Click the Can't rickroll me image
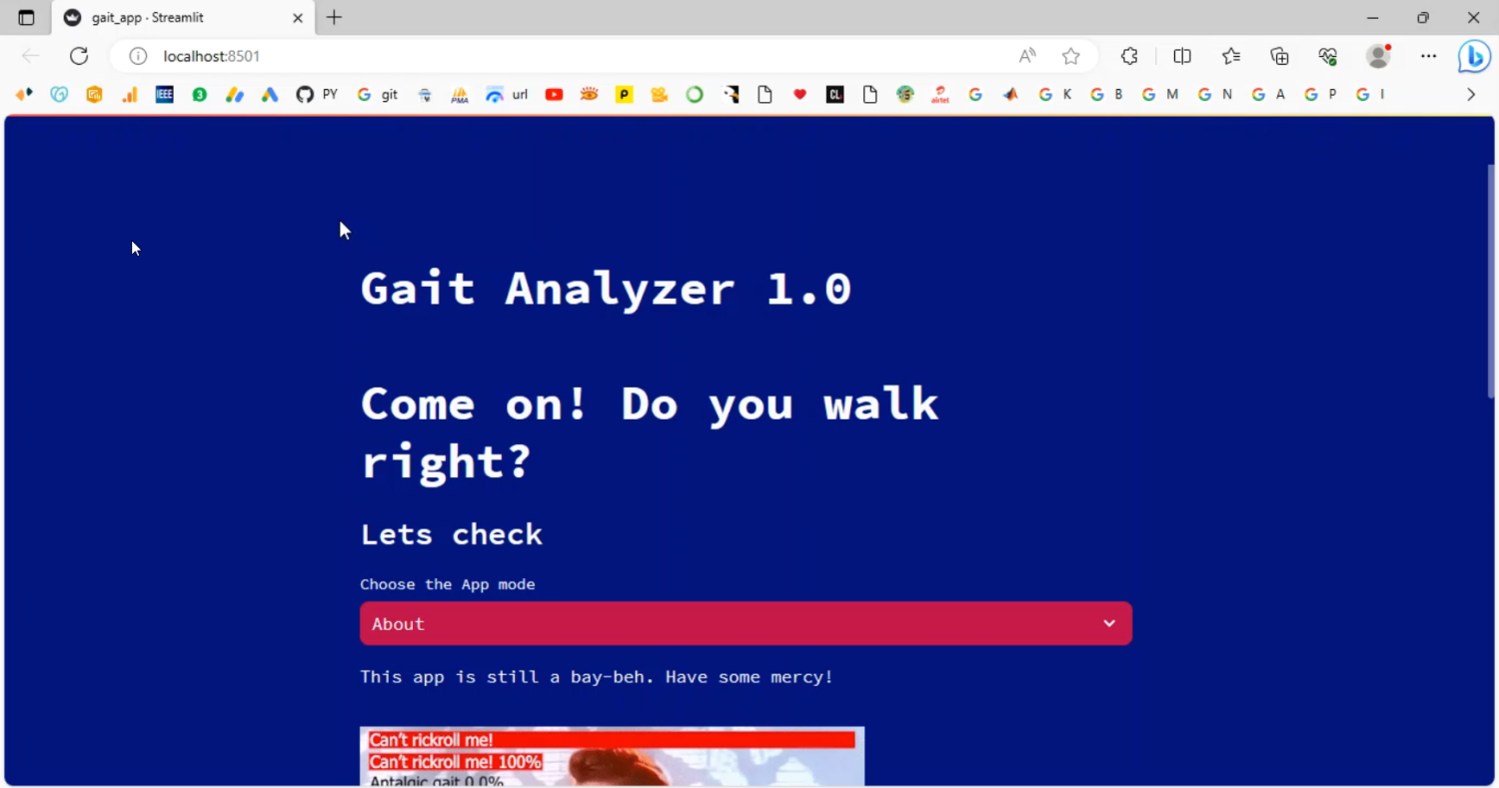The image size is (1499, 788). point(610,756)
